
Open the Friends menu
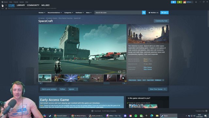click(16, 2)
